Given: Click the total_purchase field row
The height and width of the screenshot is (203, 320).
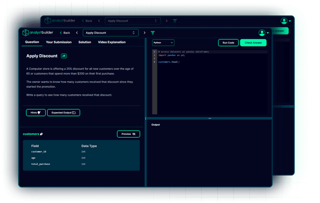Looking at the screenshot, I should 81,164.
